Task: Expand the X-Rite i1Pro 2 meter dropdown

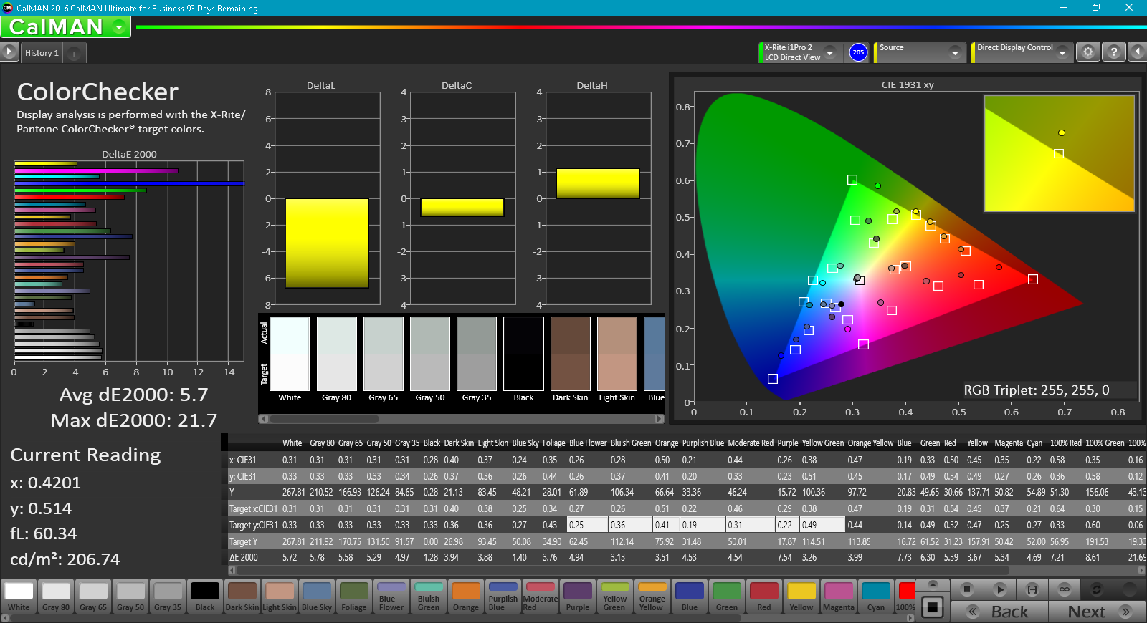Action: coord(829,52)
